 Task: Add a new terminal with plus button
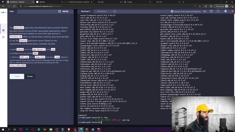tap(115, 11)
